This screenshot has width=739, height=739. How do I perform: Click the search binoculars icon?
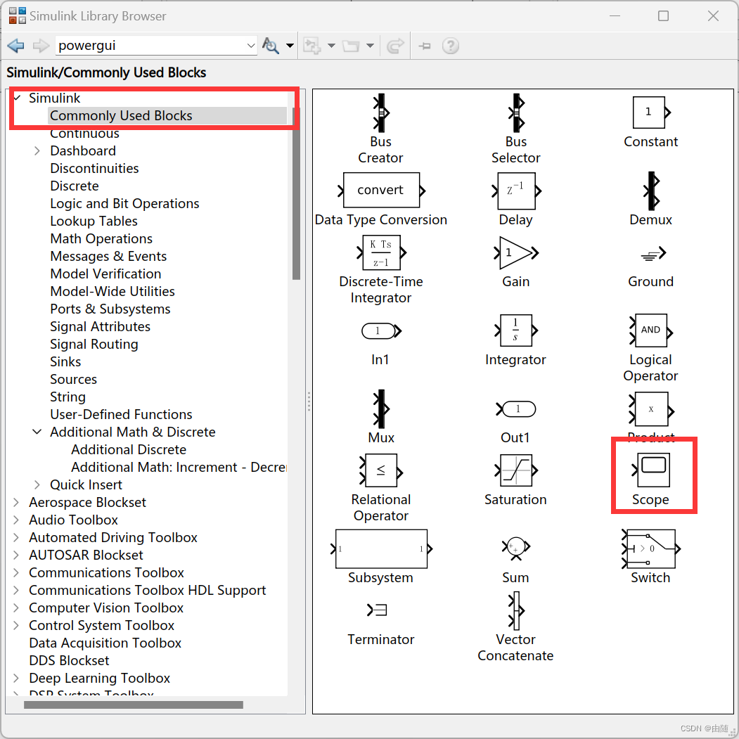coord(271,46)
